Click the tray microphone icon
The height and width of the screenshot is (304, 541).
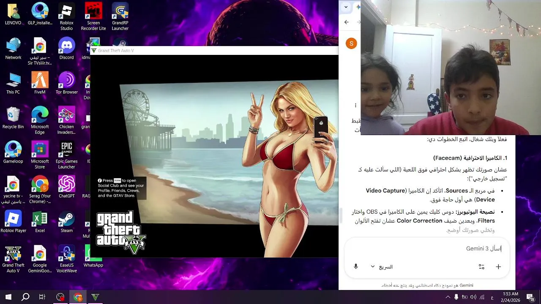point(456,297)
